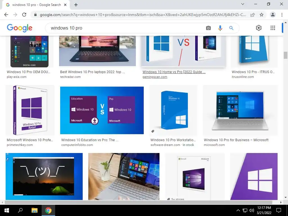
Task: Go to the Google logo homepage
Action: 19,28
